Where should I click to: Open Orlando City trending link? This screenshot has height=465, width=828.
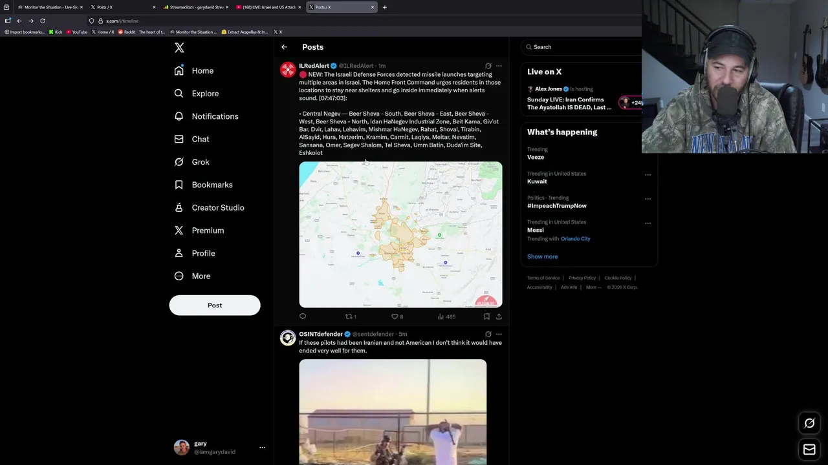pyautogui.click(x=575, y=239)
